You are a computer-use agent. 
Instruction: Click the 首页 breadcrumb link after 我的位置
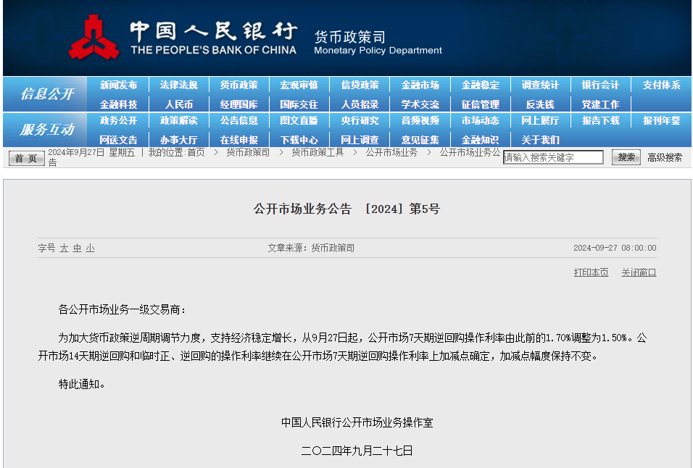(196, 153)
